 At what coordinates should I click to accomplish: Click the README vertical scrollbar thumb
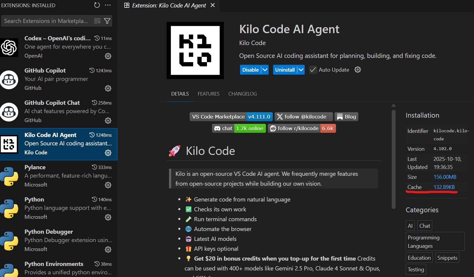(394, 159)
